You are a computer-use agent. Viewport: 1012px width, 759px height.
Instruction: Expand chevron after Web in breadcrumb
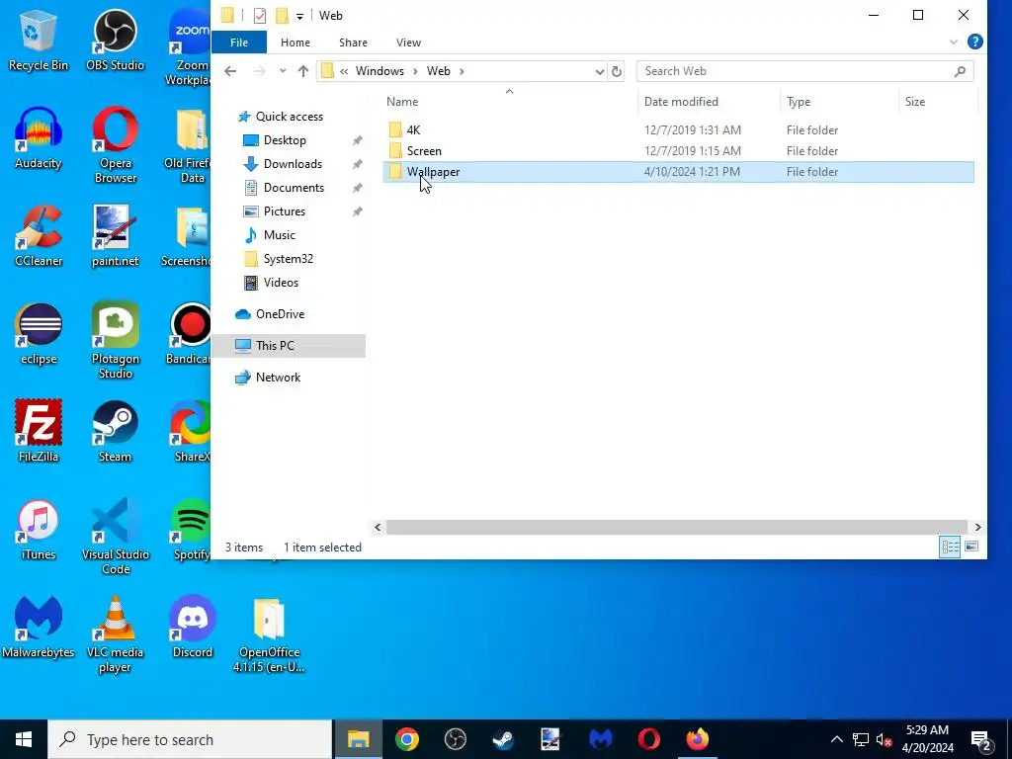pos(463,71)
